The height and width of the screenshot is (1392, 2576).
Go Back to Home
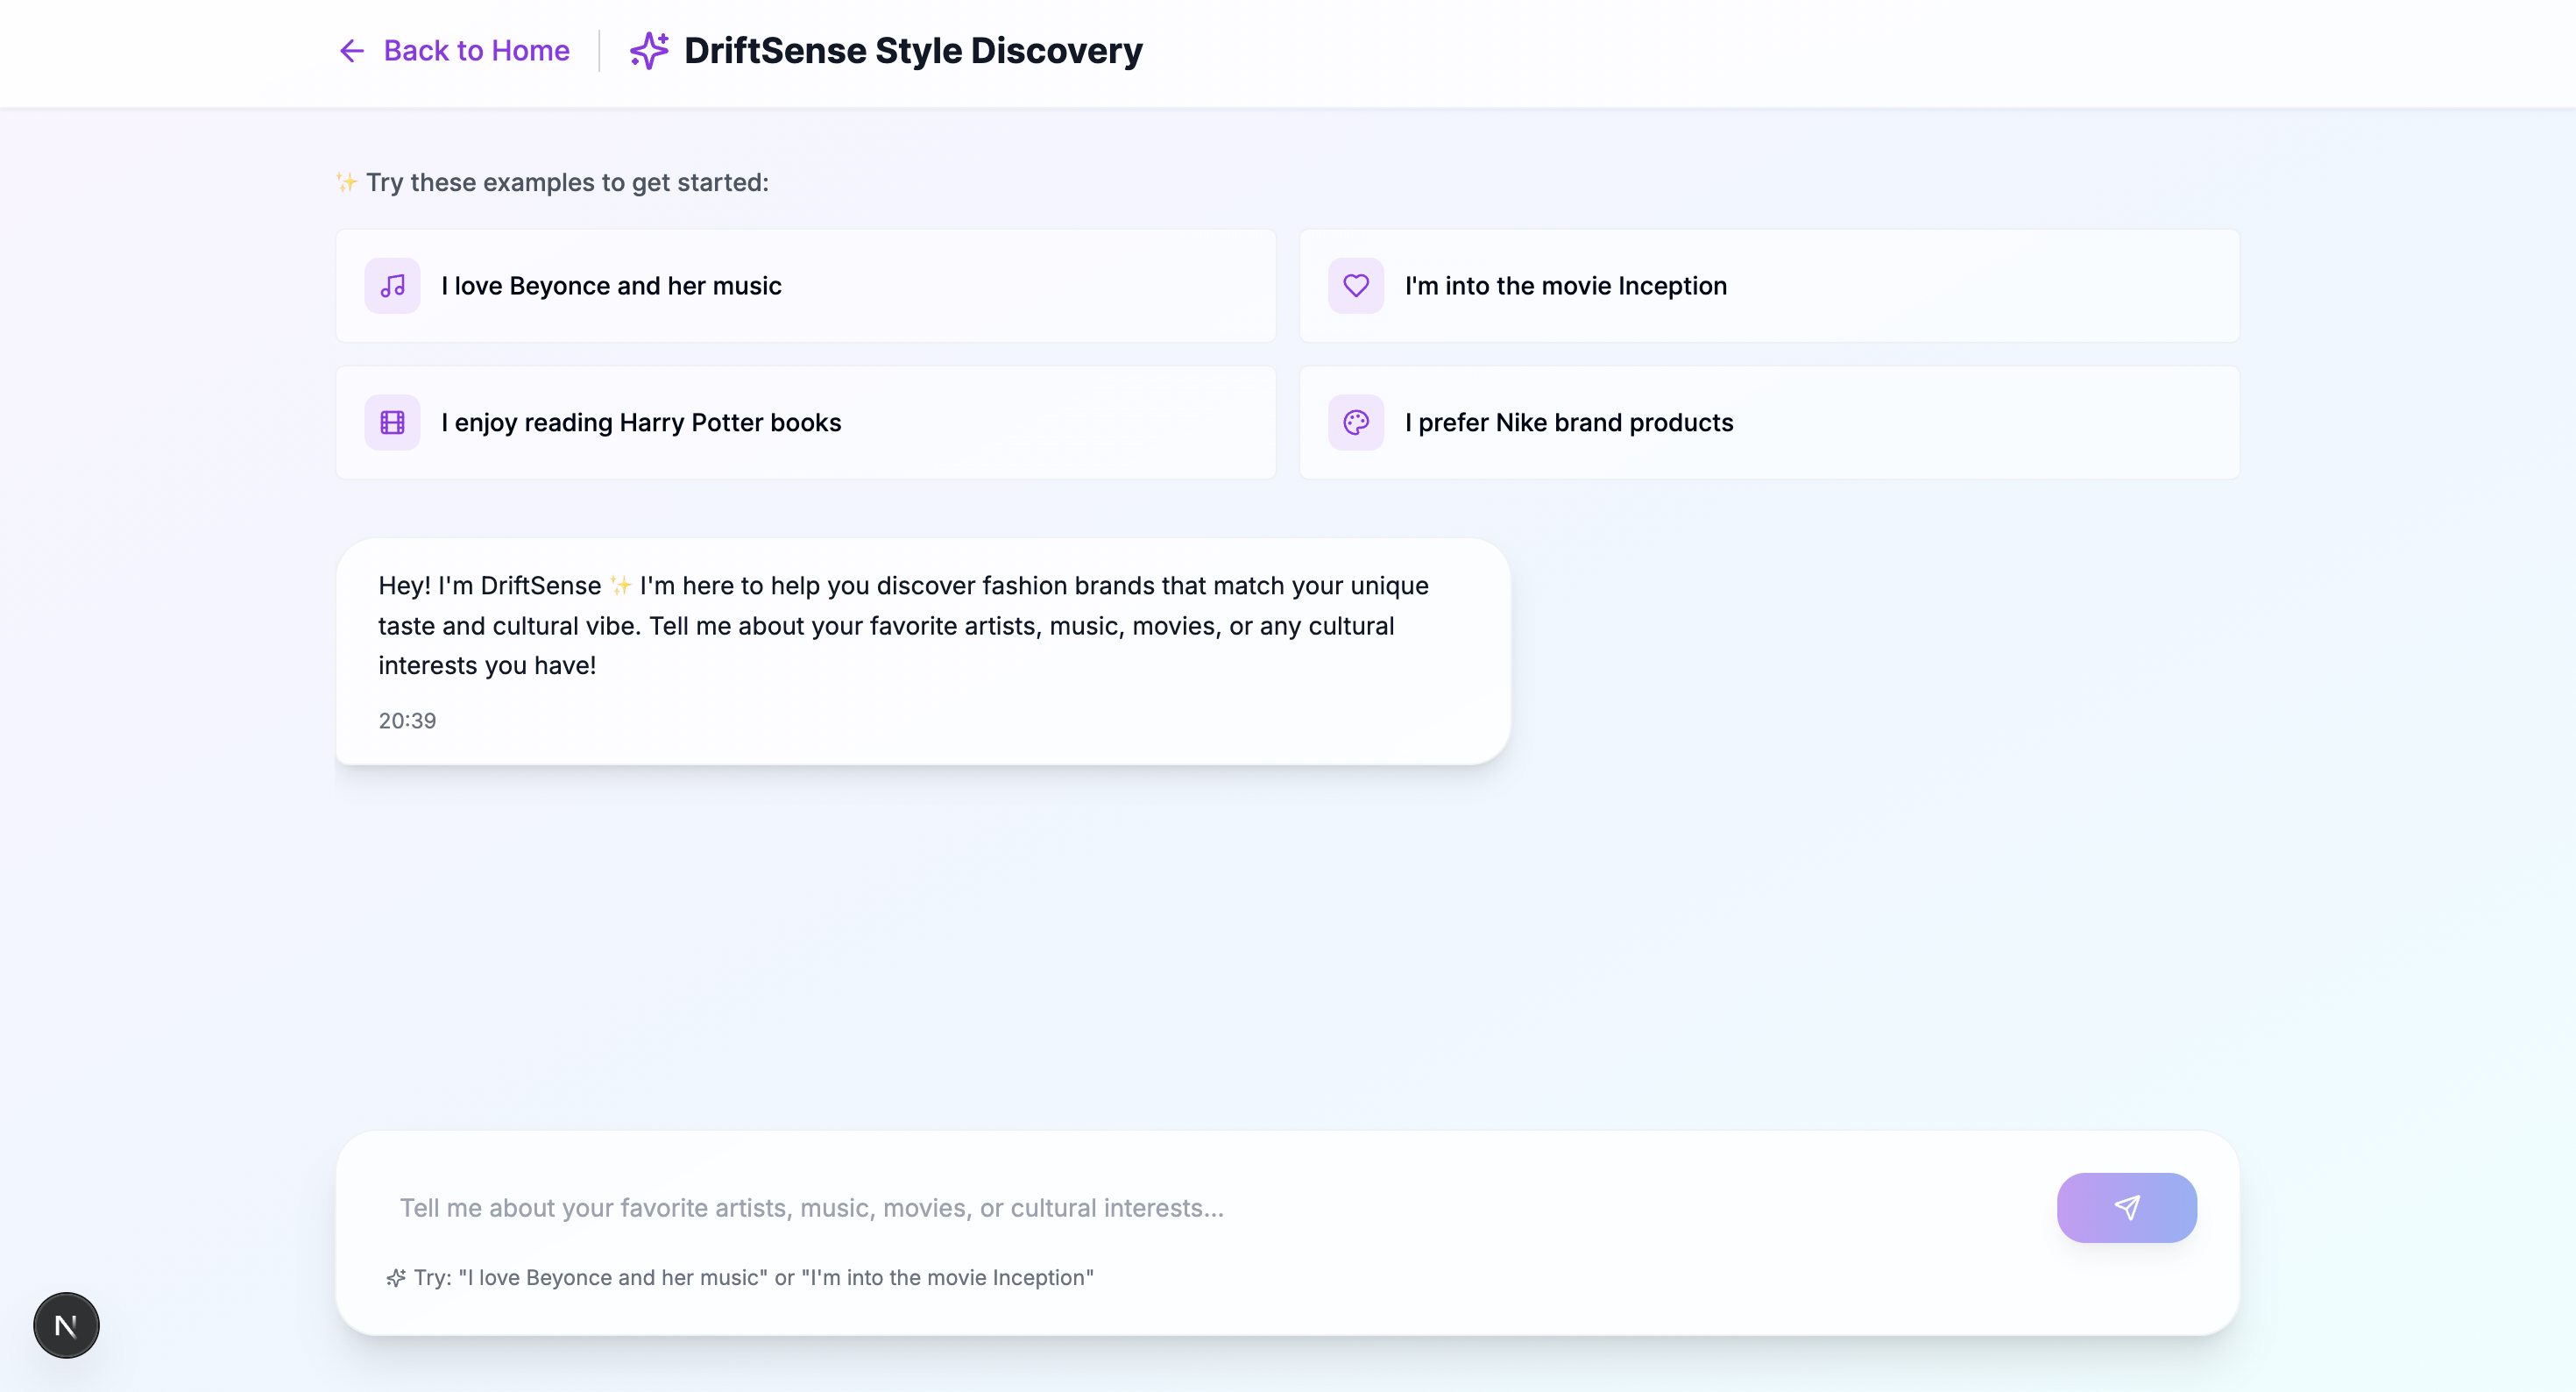pyautogui.click(x=476, y=51)
